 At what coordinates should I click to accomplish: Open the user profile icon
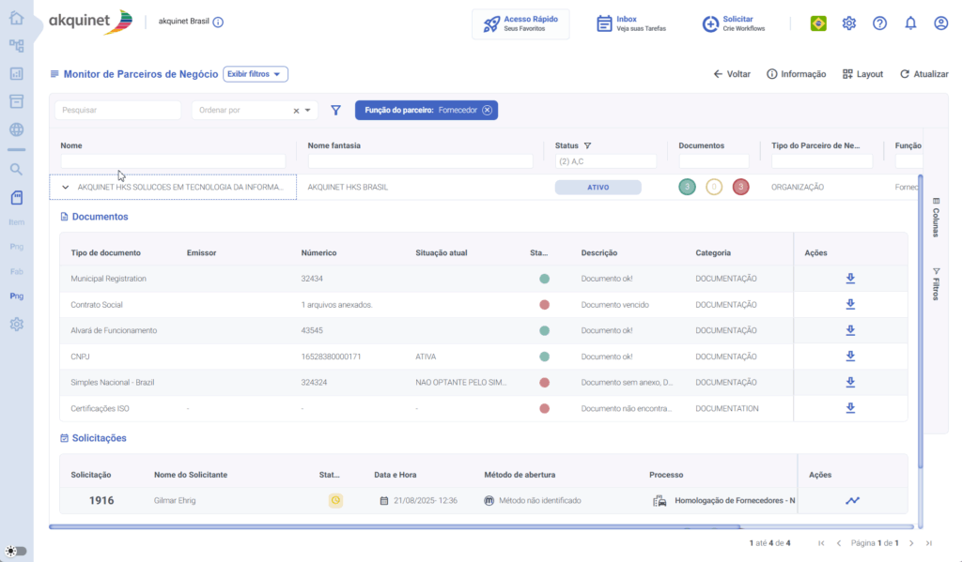[x=941, y=23]
